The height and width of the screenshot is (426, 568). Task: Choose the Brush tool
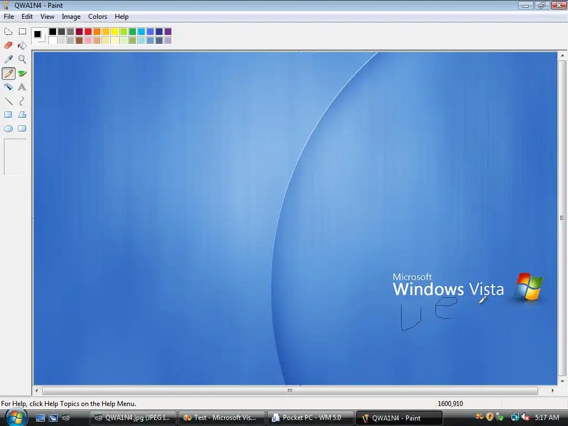point(22,73)
